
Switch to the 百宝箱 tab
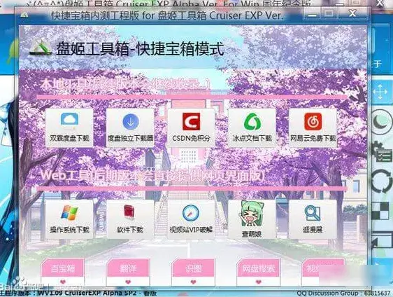coord(63,268)
